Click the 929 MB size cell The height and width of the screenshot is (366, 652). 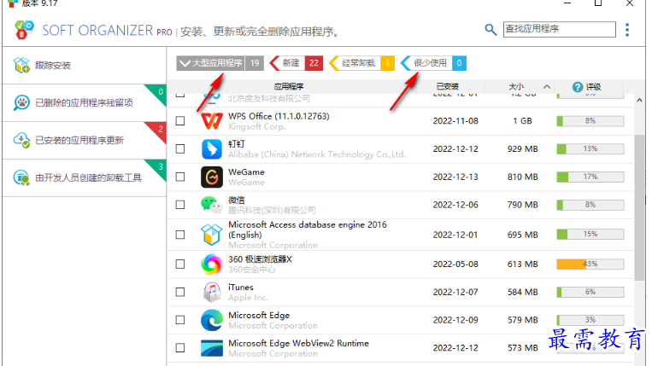[523, 148]
